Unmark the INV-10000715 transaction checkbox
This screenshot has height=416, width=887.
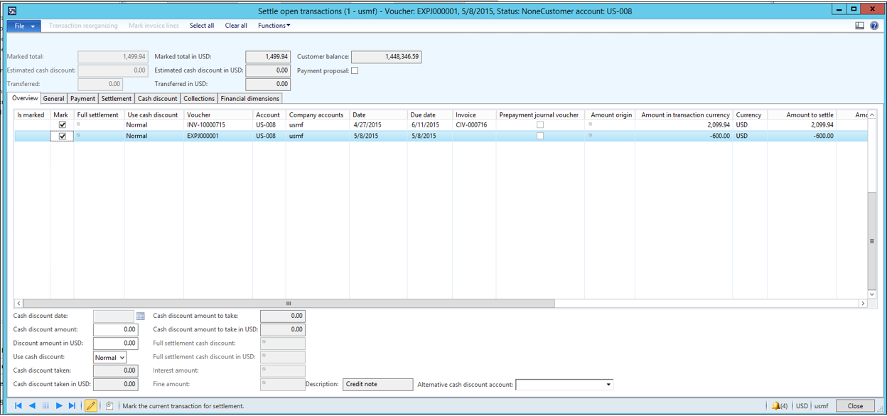[x=62, y=125]
